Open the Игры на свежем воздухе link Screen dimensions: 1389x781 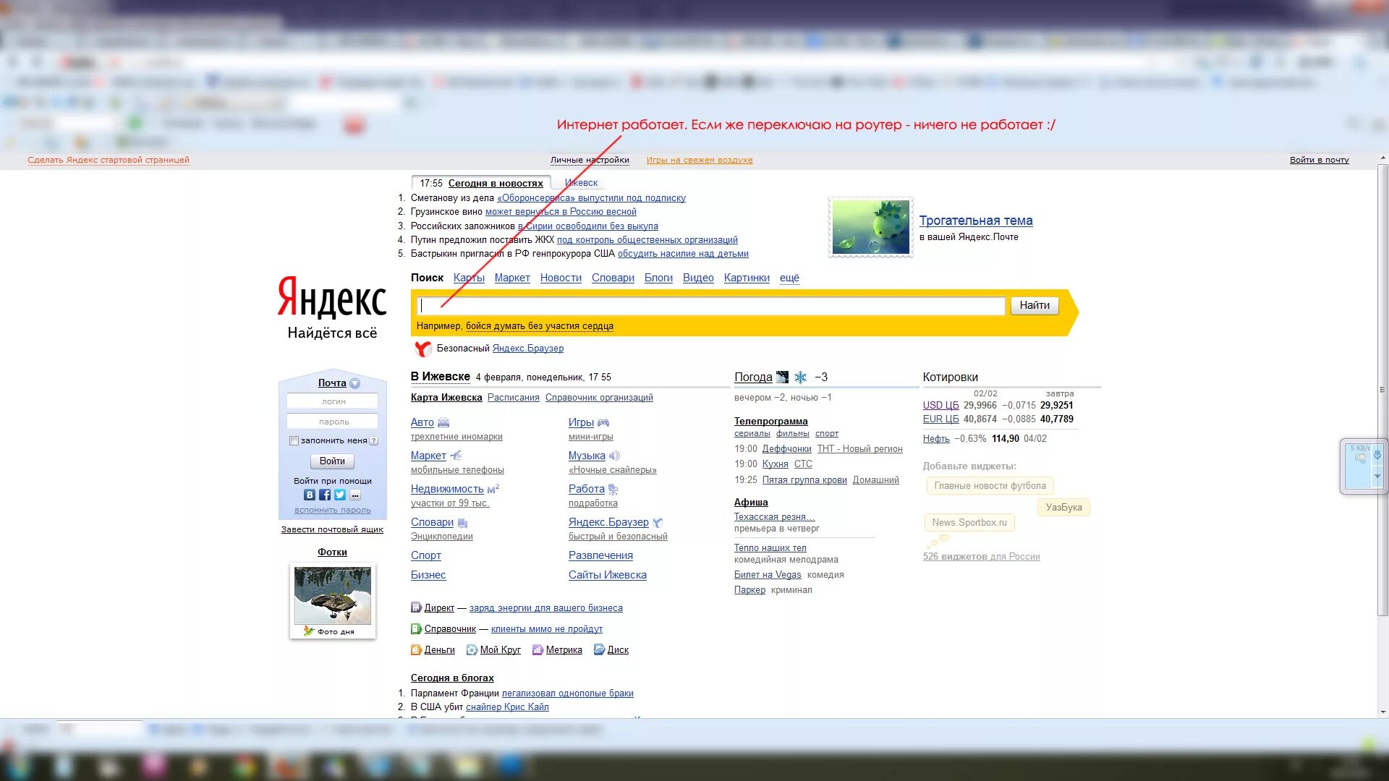[x=699, y=161]
